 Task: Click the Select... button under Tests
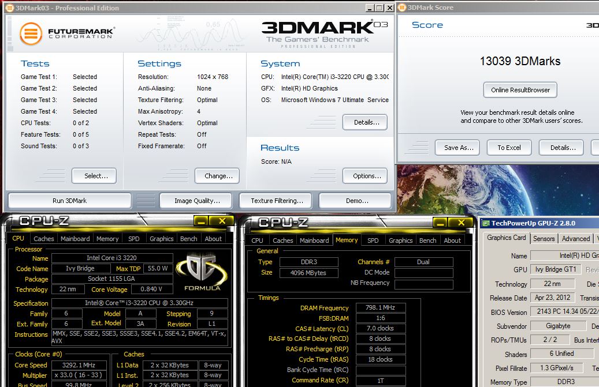94,176
